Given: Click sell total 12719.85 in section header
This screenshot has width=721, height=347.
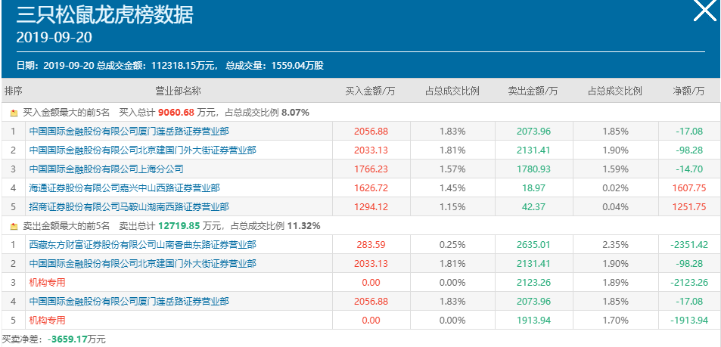Looking at the screenshot, I should point(180,226).
